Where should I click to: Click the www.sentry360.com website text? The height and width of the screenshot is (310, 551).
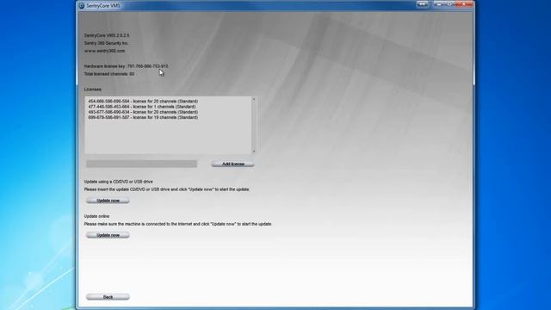tap(104, 51)
